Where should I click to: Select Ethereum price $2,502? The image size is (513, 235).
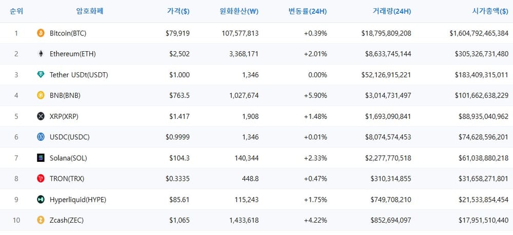pyautogui.click(x=179, y=54)
